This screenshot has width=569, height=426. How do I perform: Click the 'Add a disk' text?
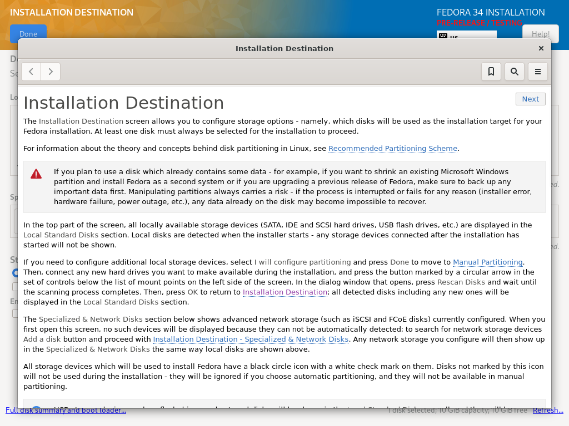click(42, 339)
